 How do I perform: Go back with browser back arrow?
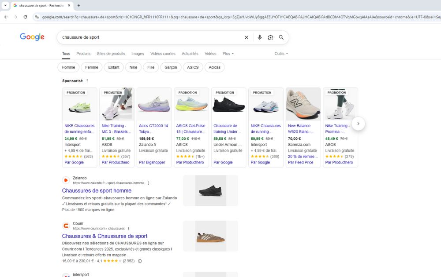6,17
